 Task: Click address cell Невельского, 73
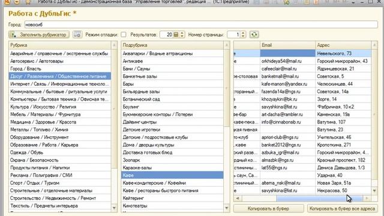tap(343, 53)
